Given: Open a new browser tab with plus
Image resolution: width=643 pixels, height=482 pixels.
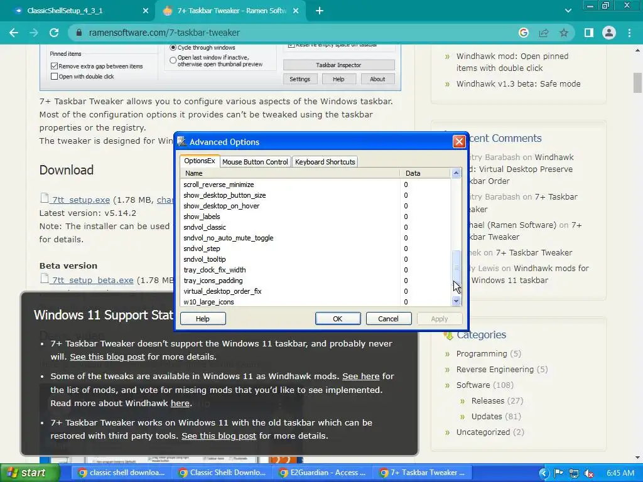Looking at the screenshot, I should click(x=320, y=11).
